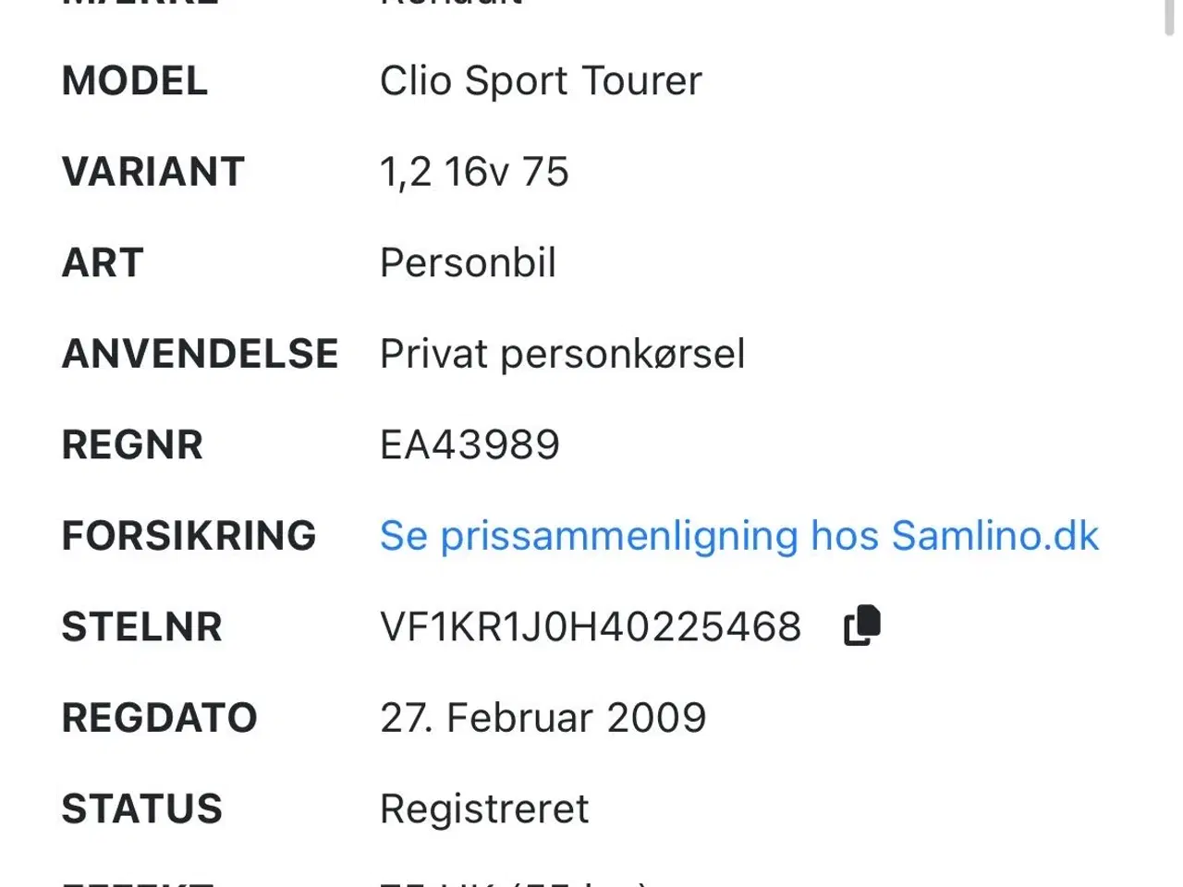
Task: Select the ANVENDELSE row Privat personkørsel
Action: [563, 354]
